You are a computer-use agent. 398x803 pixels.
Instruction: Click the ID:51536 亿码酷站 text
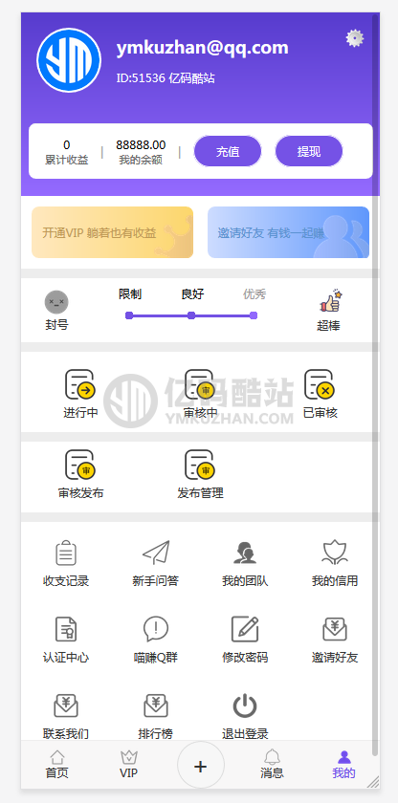pos(166,78)
